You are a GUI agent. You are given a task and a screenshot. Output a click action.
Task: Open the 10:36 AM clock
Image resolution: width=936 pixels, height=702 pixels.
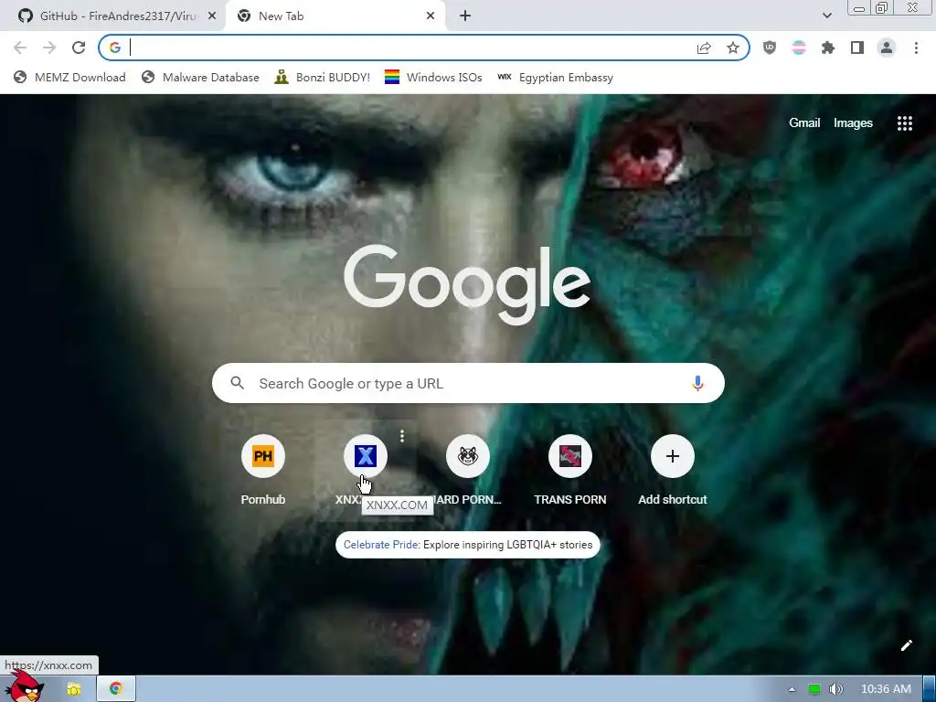(886, 689)
